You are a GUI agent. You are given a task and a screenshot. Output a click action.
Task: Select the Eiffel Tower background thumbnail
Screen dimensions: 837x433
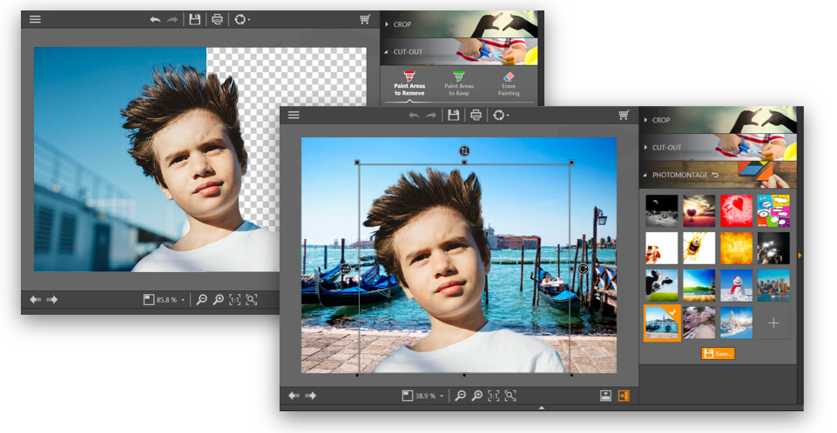point(699,285)
